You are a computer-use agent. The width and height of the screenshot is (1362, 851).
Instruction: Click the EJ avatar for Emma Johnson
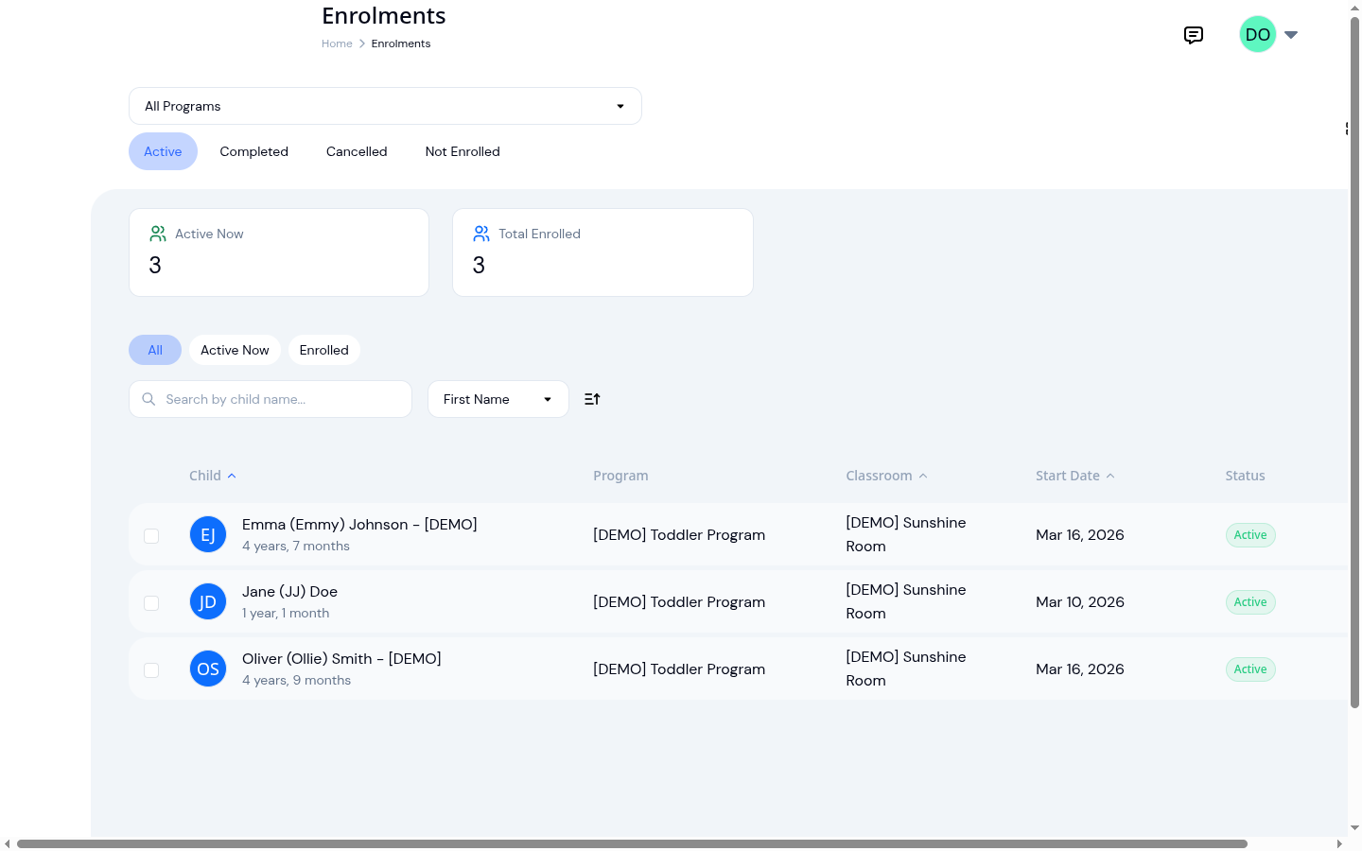click(208, 534)
